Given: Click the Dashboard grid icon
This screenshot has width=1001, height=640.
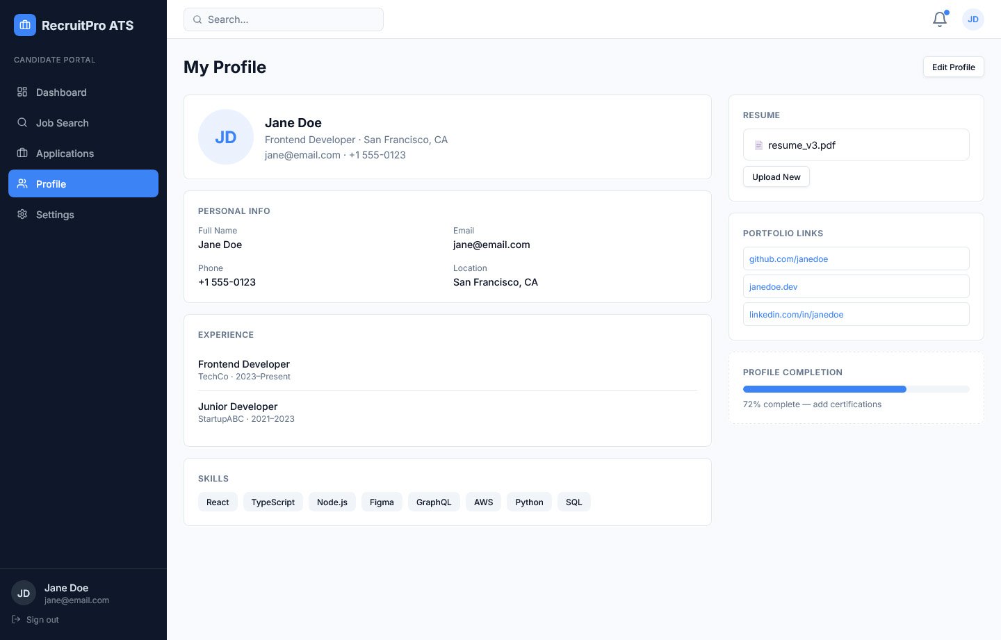Looking at the screenshot, I should pos(22,92).
